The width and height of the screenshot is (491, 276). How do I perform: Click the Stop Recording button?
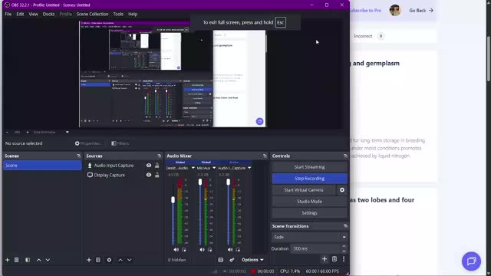click(x=309, y=179)
